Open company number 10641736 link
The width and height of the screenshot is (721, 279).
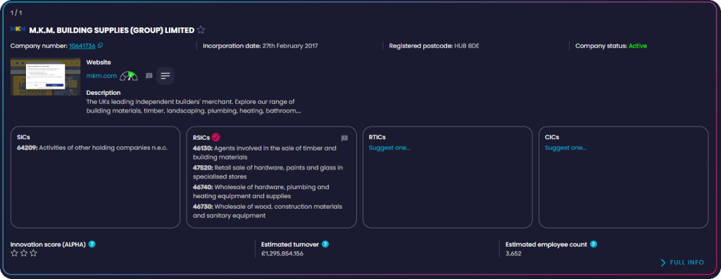coord(82,46)
